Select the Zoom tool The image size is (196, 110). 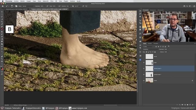(2, 59)
